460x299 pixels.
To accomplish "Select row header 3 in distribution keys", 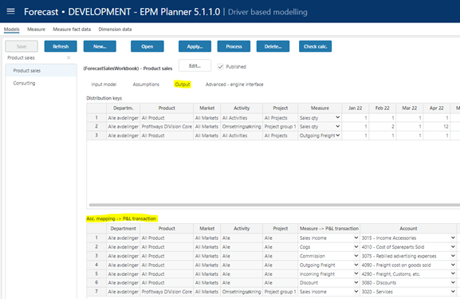I will 96,136.
